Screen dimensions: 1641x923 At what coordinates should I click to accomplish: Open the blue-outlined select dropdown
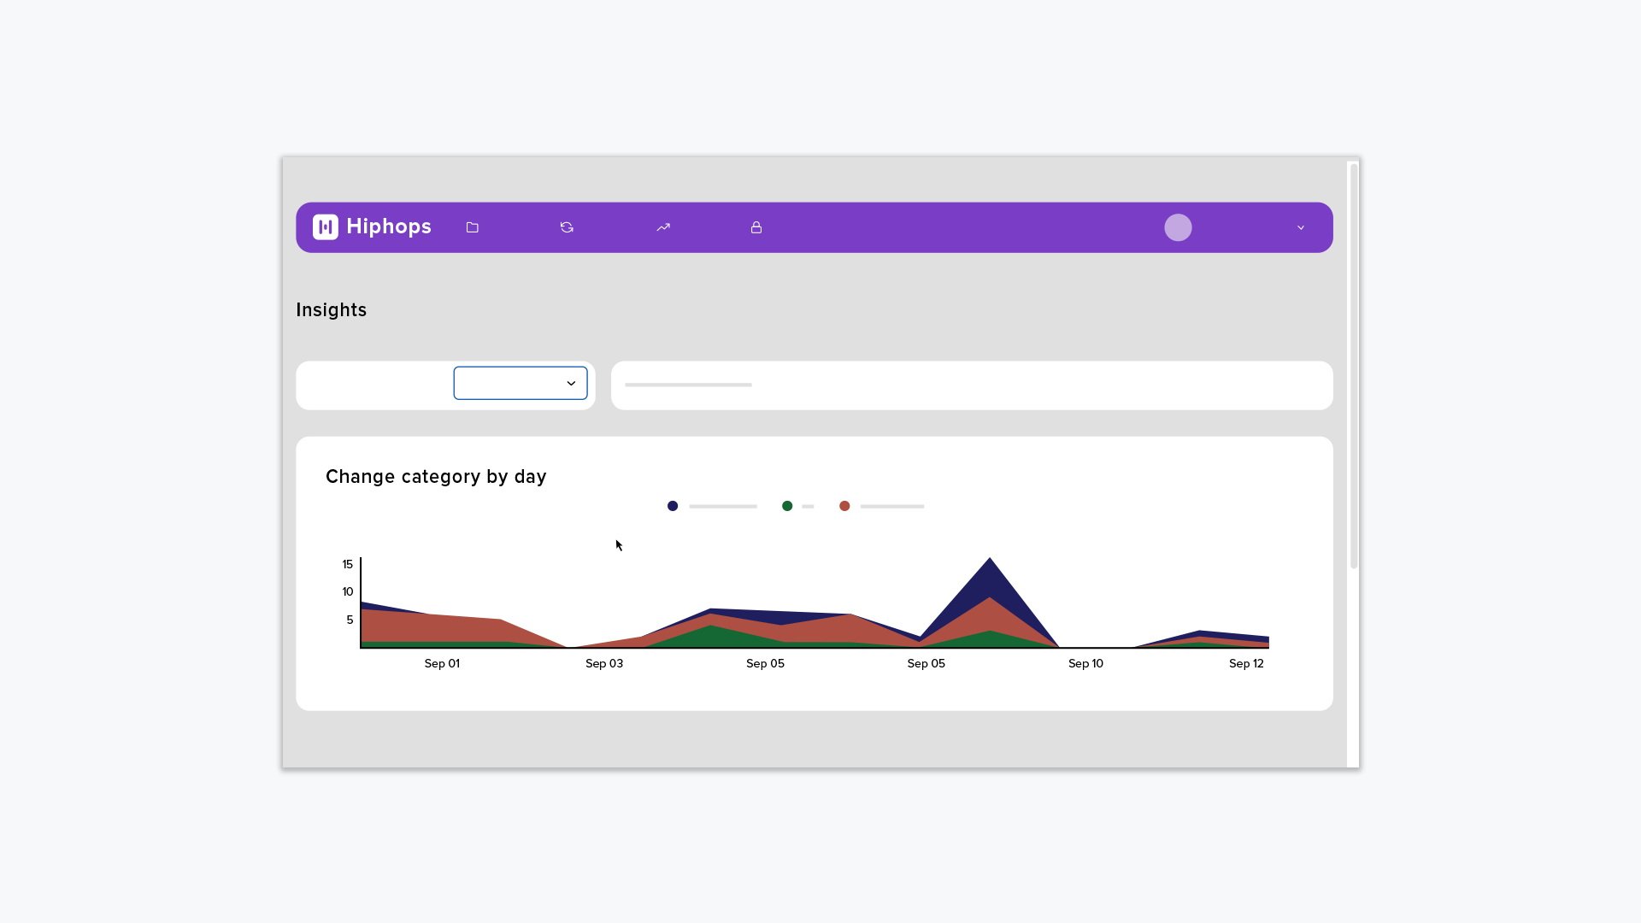pos(520,384)
